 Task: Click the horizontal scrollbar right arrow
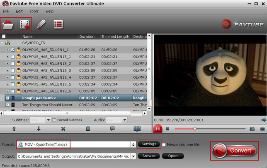click(x=145, y=113)
